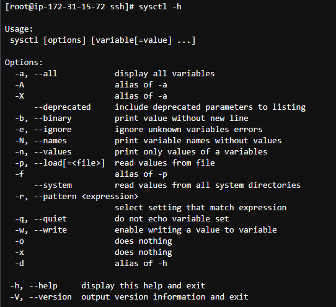The image size is (336, 307).
Task: Click the '-f' option flag
Action: click(19, 174)
